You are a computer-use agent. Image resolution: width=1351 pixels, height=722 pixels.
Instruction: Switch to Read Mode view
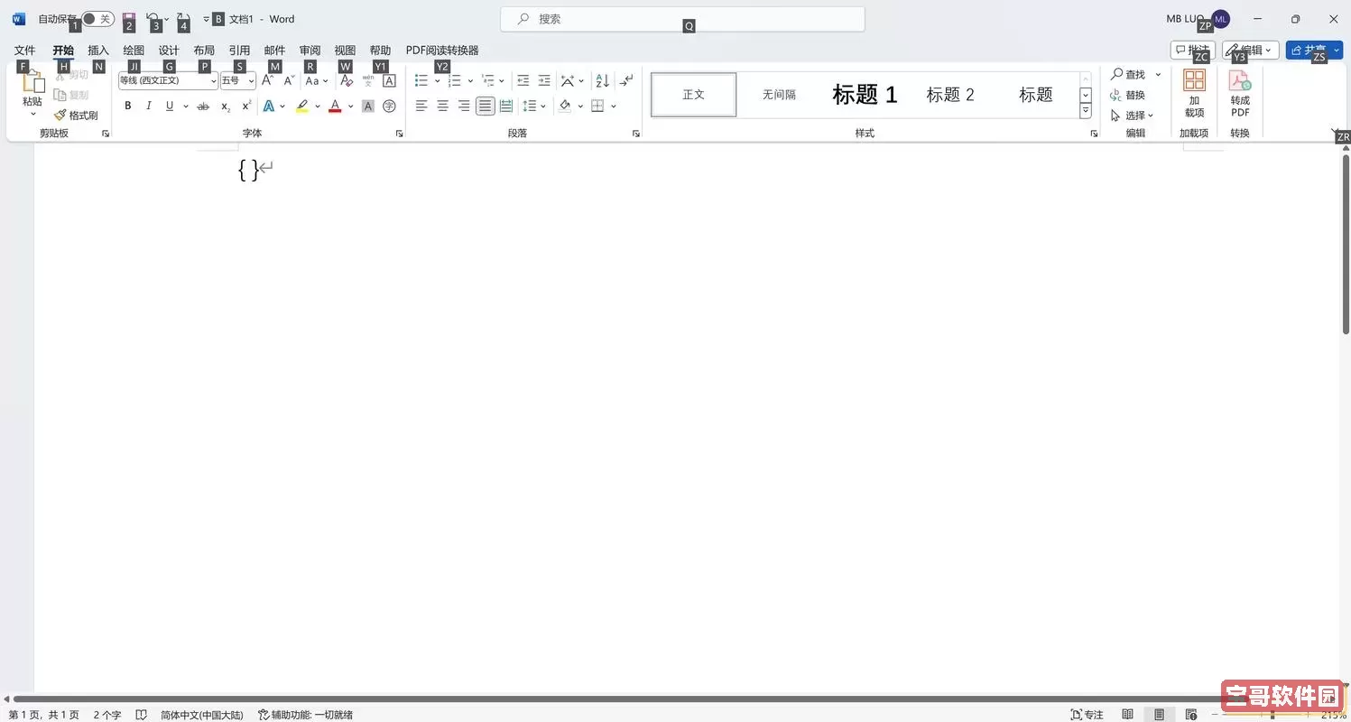(x=1128, y=715)
